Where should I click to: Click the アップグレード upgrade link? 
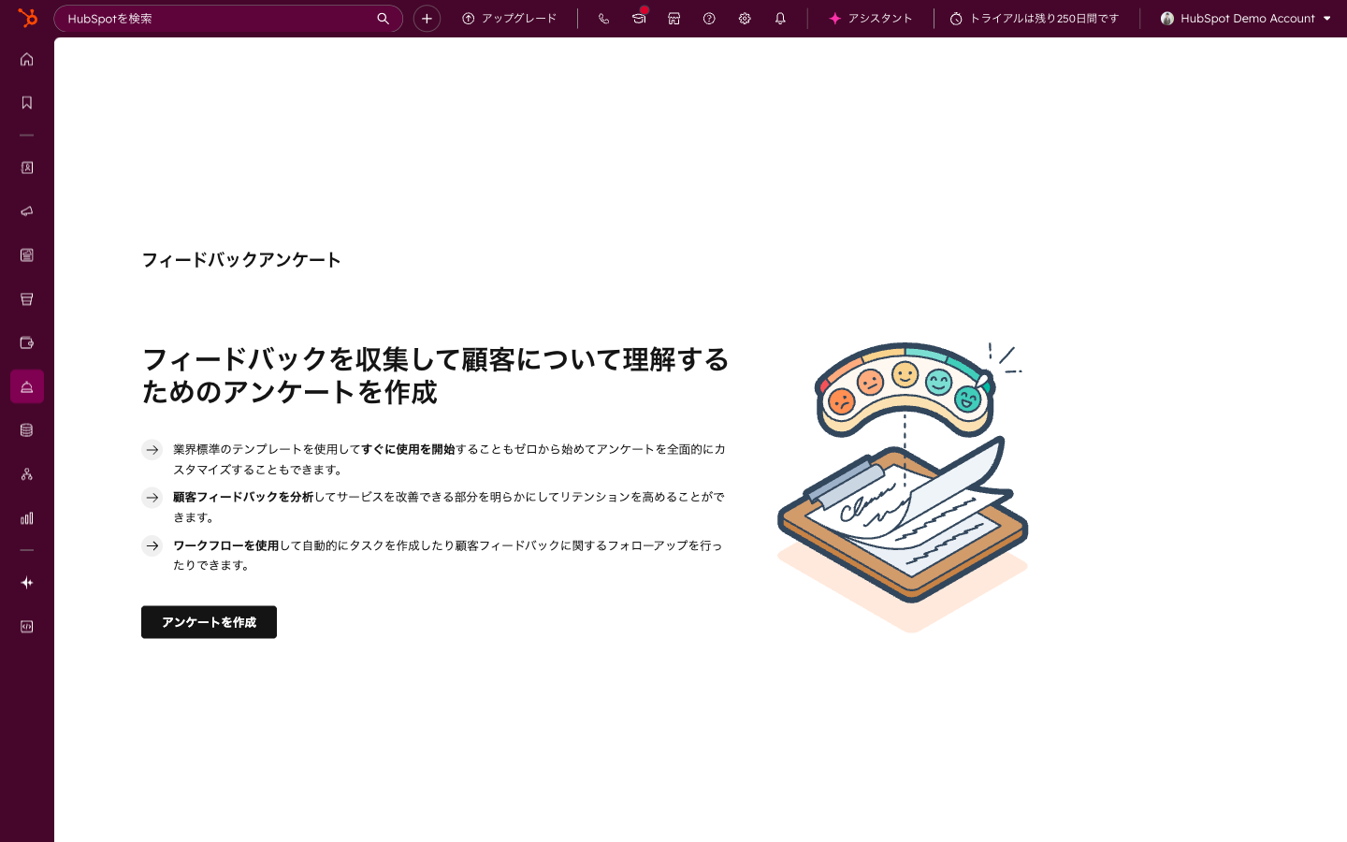(509, 19)
